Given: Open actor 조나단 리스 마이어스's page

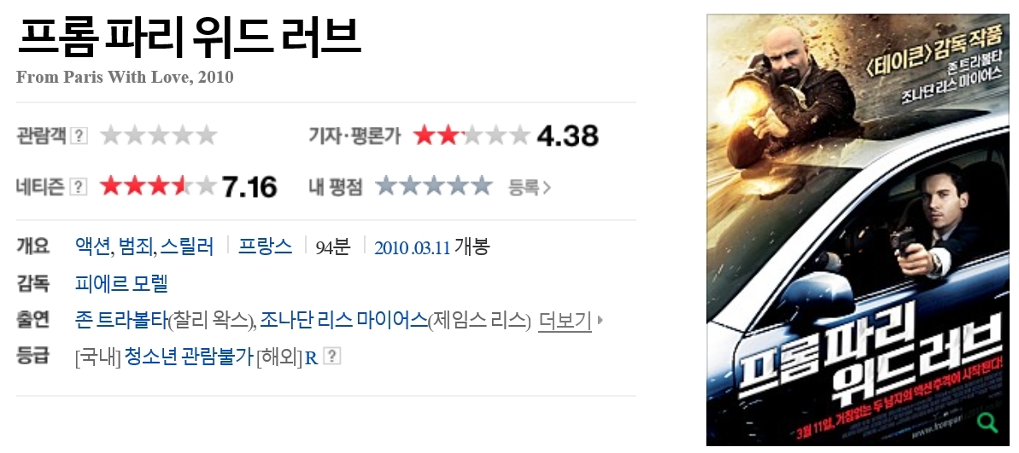Looking at the screenshot, I should click(343, 321).
